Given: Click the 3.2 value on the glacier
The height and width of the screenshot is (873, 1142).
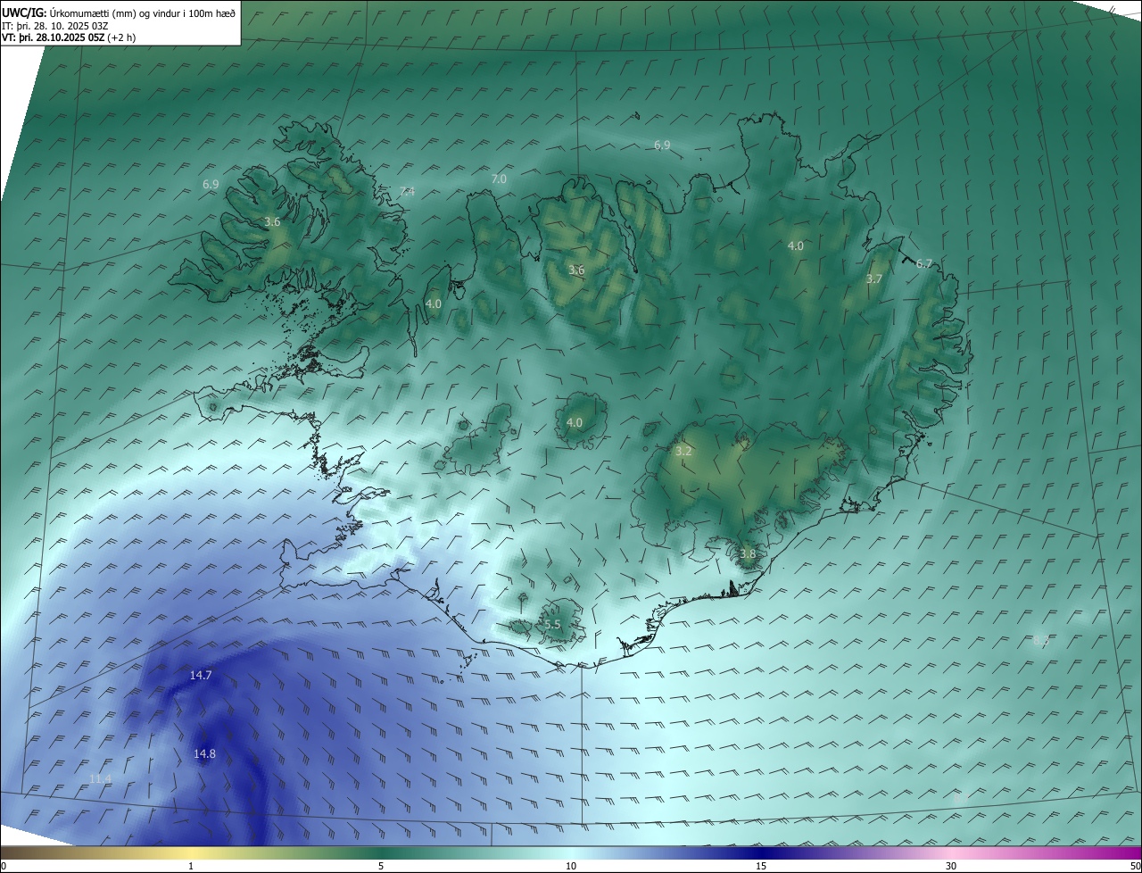Looking at the screenshot, I should (x=683, y=452).
